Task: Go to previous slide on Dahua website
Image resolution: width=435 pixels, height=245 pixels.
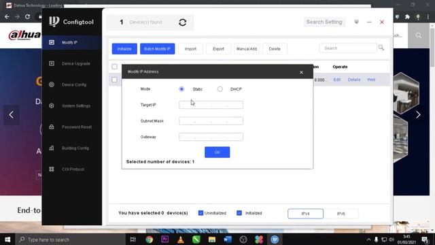Action: 11,115
